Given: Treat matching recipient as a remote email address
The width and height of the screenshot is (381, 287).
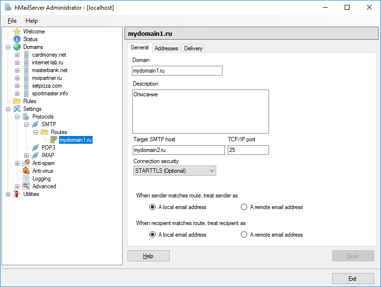Looking at the screenshot, I should (x=244, y=235).
